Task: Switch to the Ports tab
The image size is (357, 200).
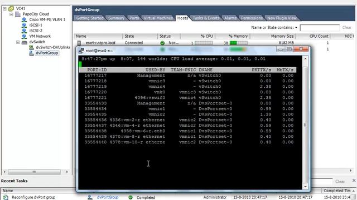Action: click(134, 18)
